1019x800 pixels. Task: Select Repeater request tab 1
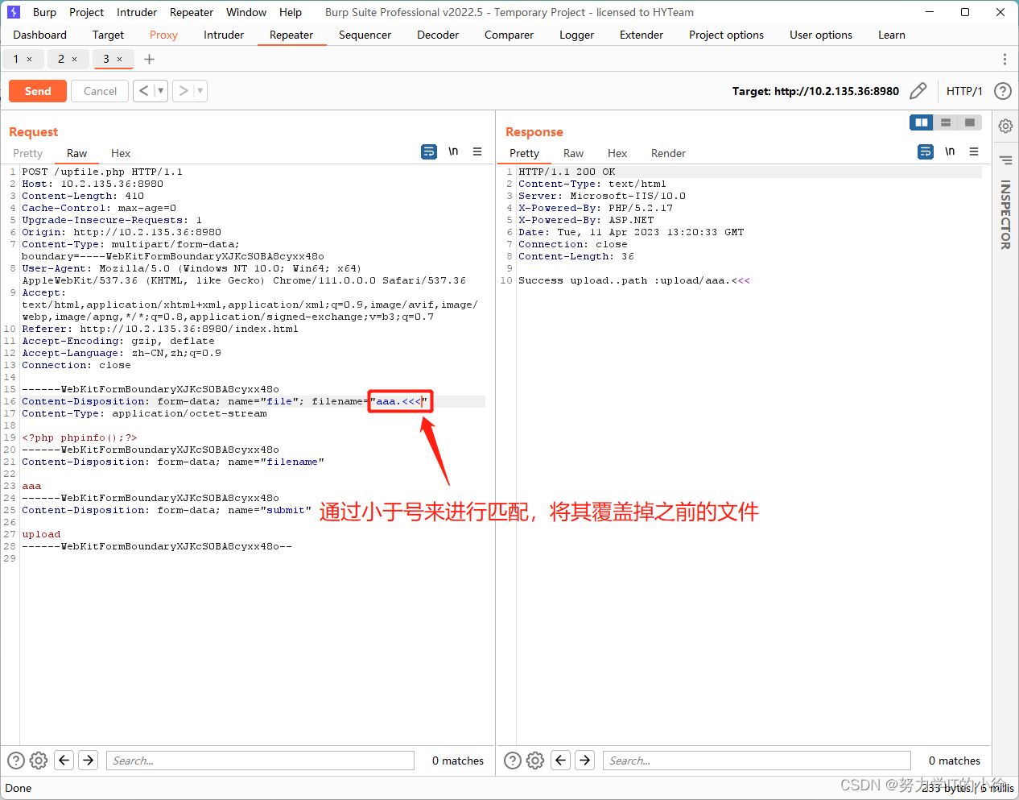pos(16,59)
